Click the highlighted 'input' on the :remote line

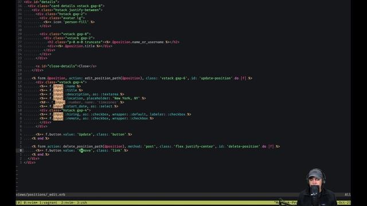click(x=58, y=118)
